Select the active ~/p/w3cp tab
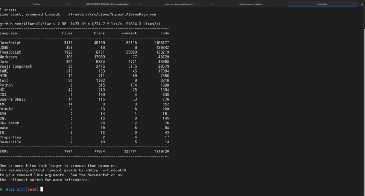 point(322,4)
